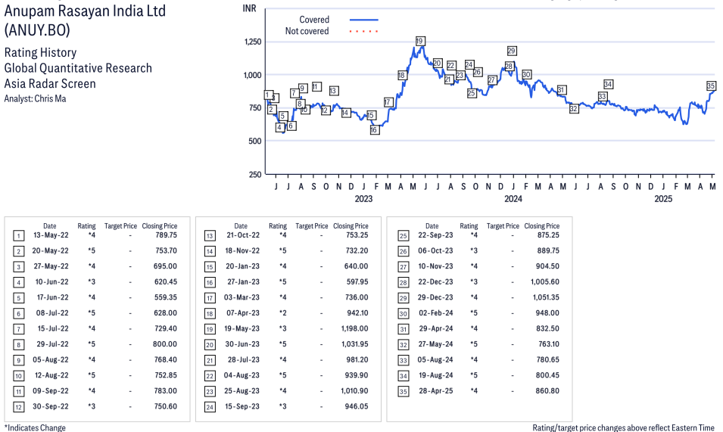Image resolution: width=723 pixels, height=432 pixels.
Task: Select chart marker 30 on the graph
Action: [527, 74]
